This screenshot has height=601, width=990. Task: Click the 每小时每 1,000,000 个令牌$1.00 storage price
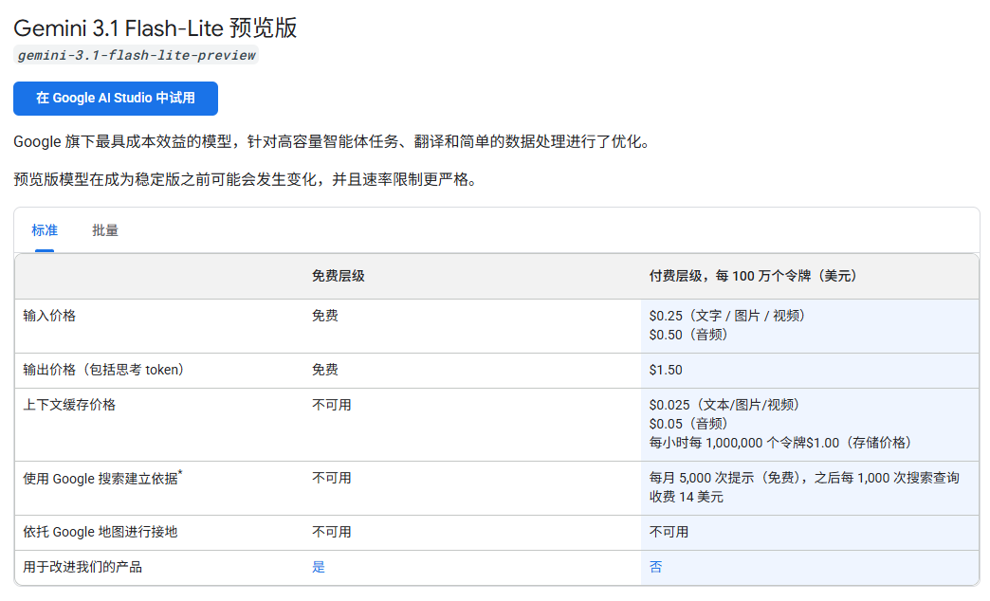click(x=780, y=444)
